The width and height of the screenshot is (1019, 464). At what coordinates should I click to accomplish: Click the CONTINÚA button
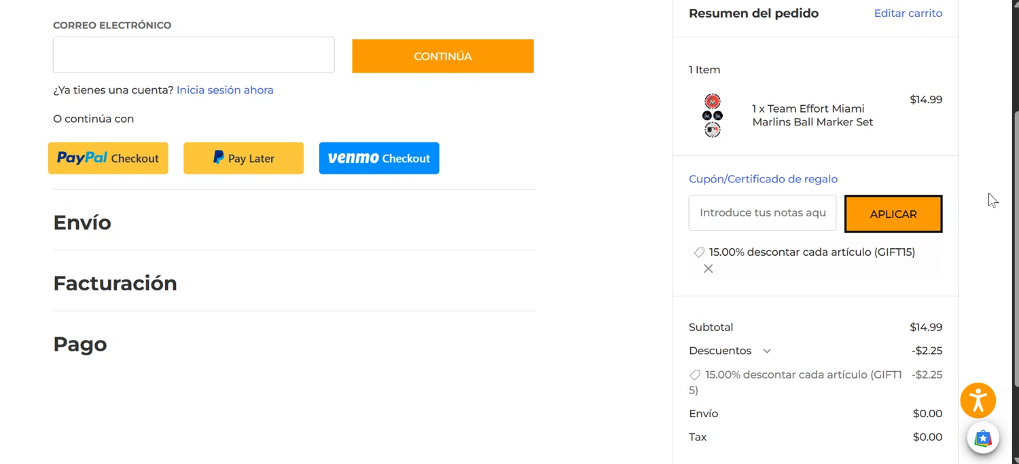[x=443, y=56]
